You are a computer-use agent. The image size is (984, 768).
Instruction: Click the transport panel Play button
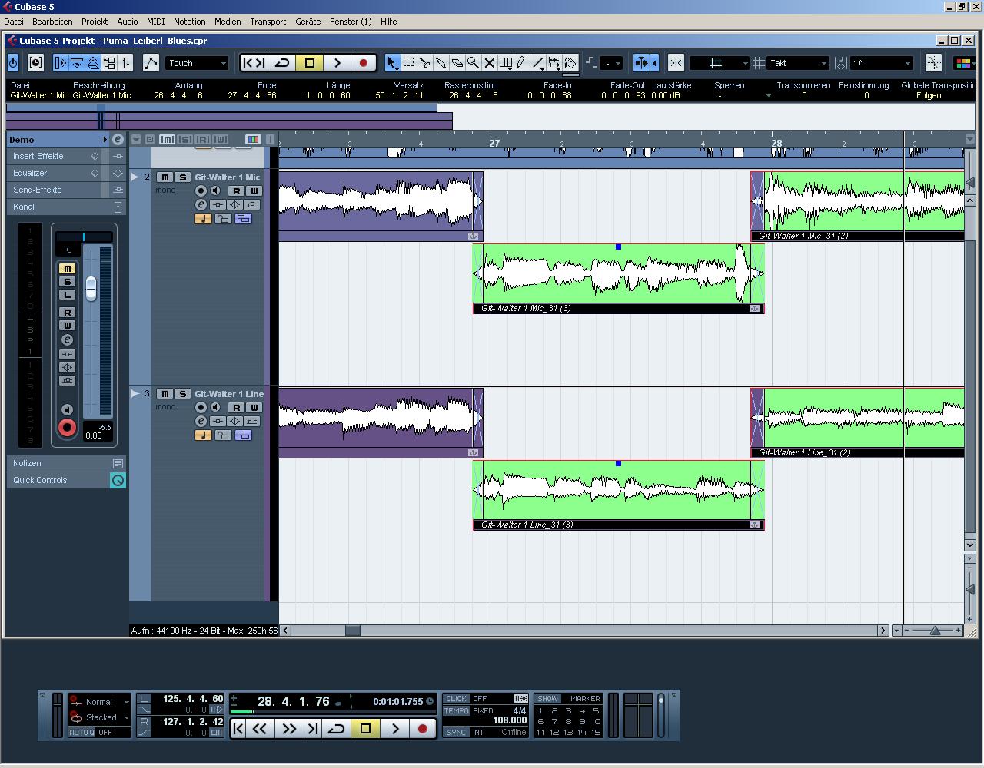(395, 728)
